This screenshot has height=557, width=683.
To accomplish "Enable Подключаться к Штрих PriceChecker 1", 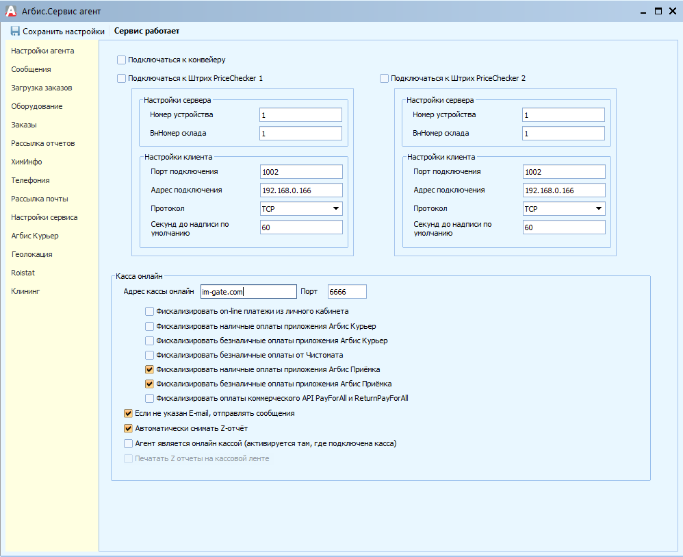I will tap(122, 79).
